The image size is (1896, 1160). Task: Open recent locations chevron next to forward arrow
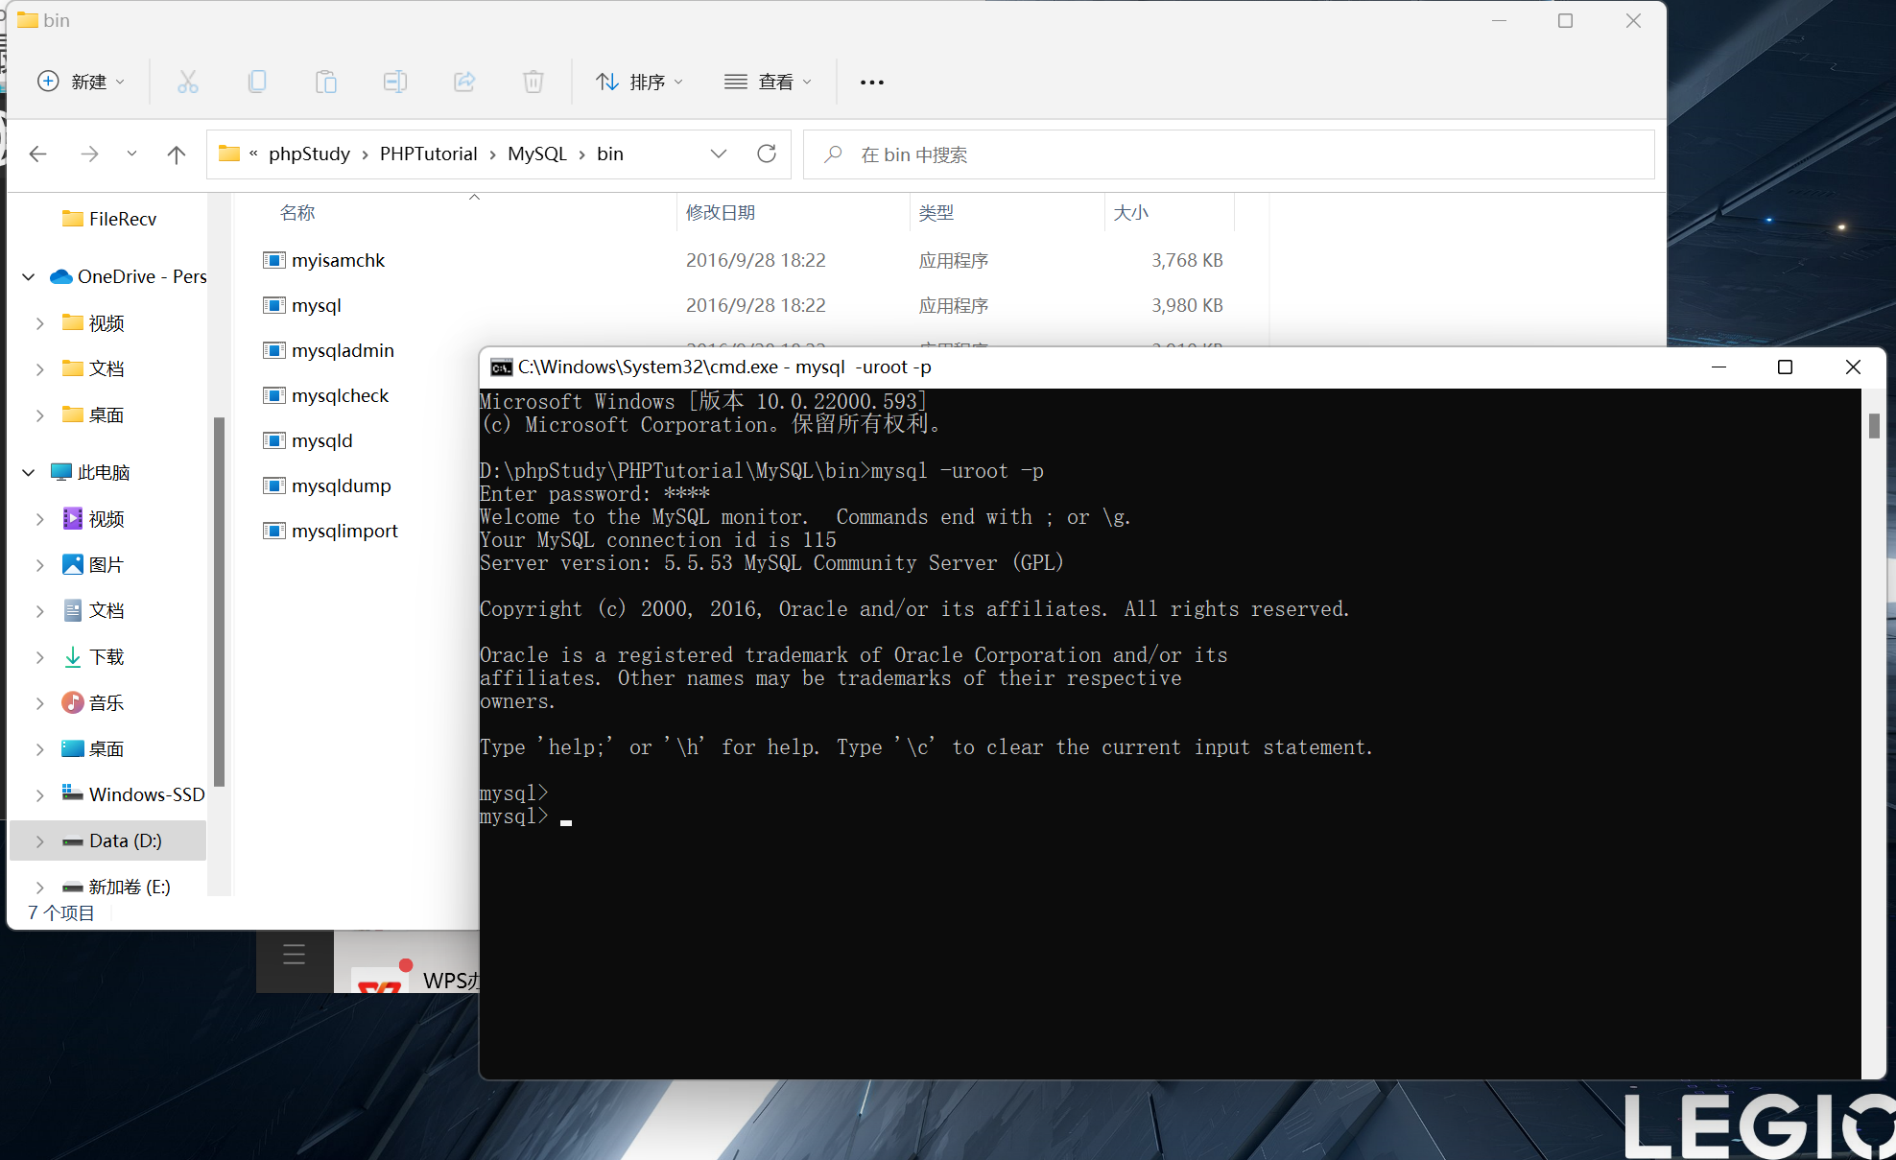click(131, 154)
